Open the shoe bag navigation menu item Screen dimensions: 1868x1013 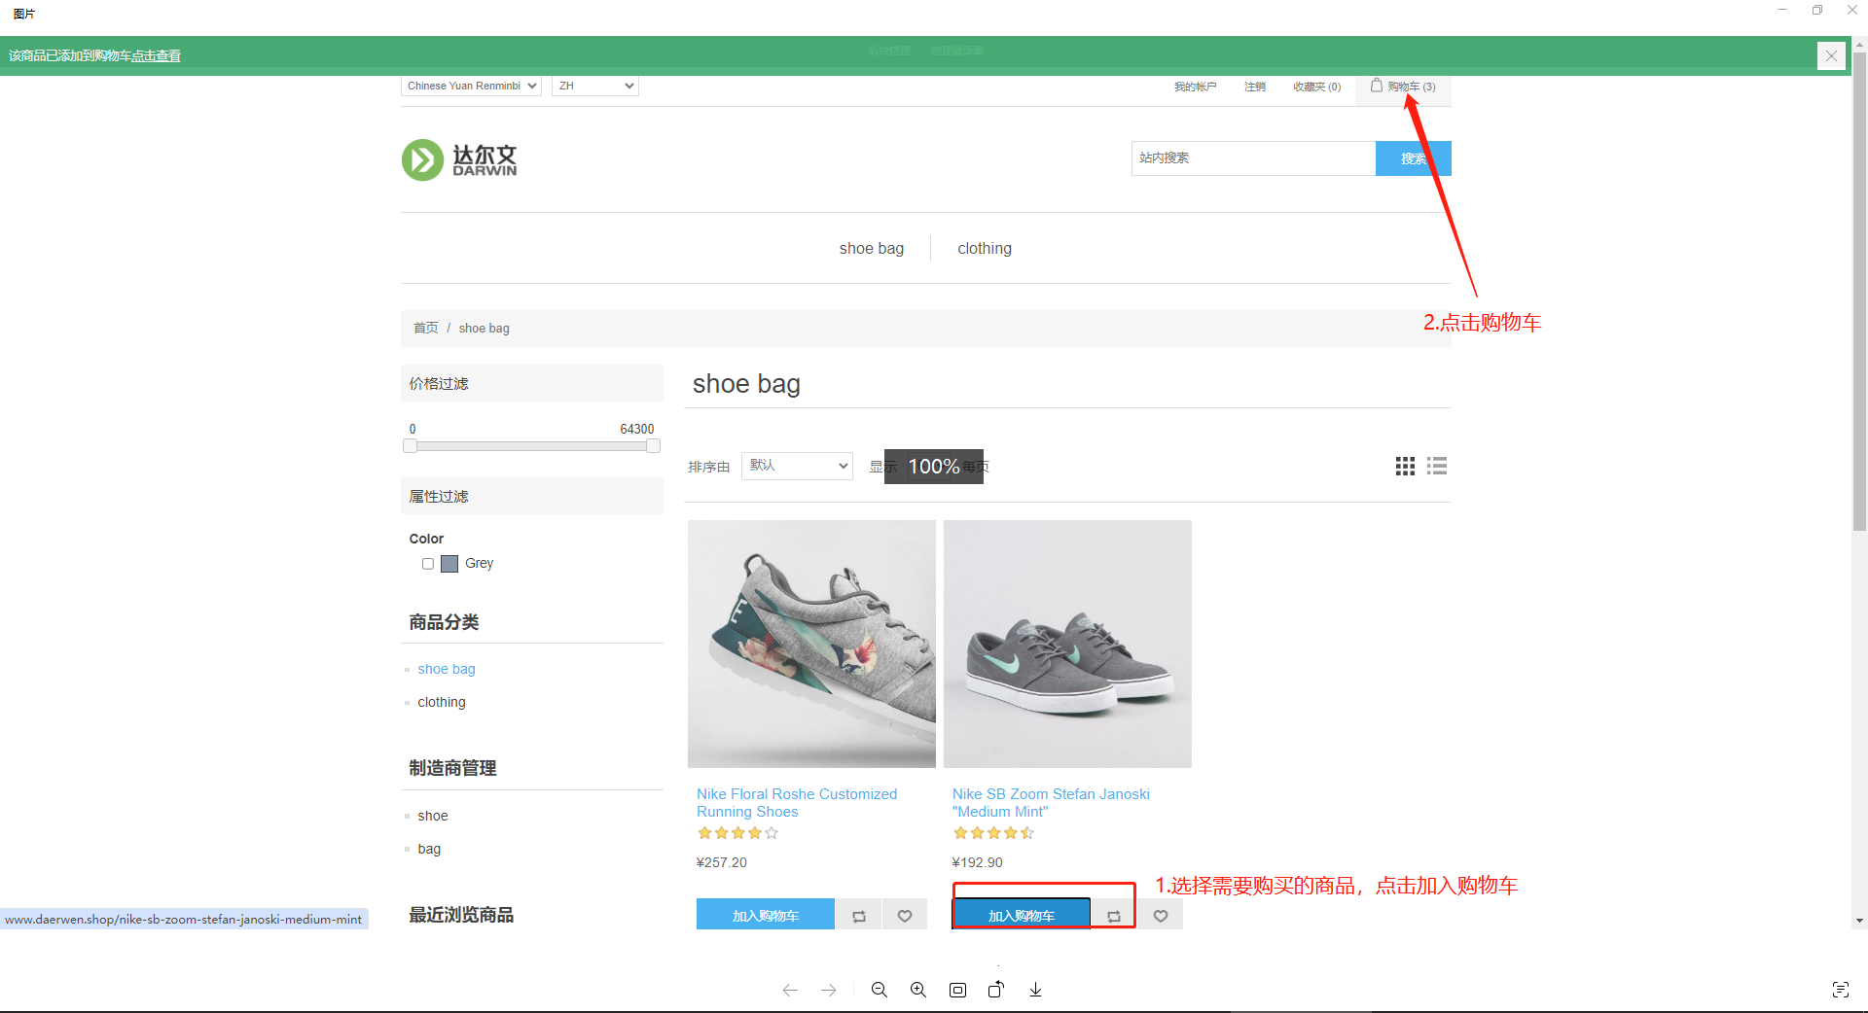coord(872,249)
